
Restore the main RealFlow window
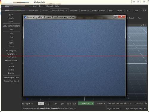click(138, 2)
